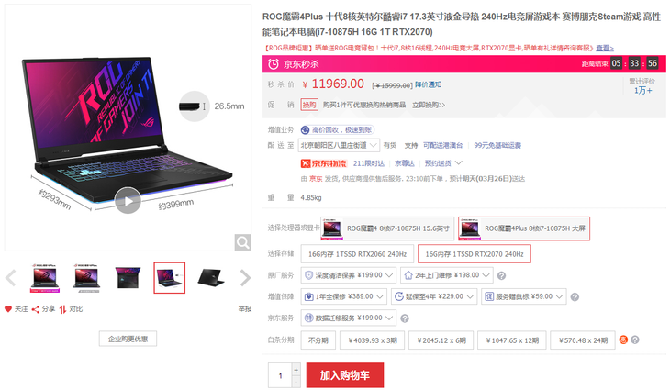Image resolution: width=670 pixels, height=390 pixels.
Task: Play the product video
Action: click(x=128, y=200)
